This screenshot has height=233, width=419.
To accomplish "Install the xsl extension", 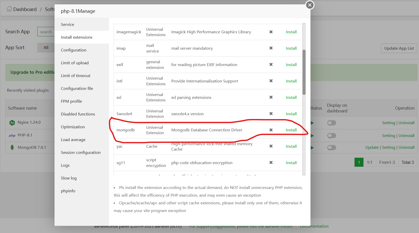I will pos(291,97).
